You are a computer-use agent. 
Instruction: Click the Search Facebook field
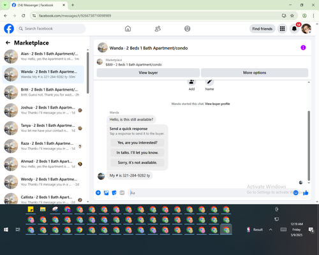pyautogui.click(x=51, y=29)
